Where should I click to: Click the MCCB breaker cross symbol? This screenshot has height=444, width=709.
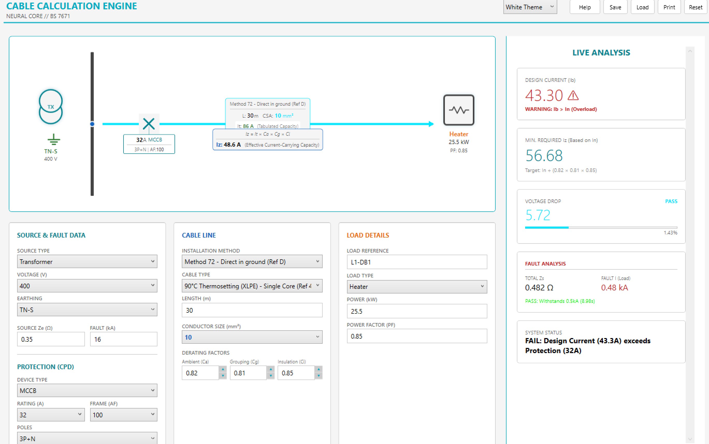[149, 124]
